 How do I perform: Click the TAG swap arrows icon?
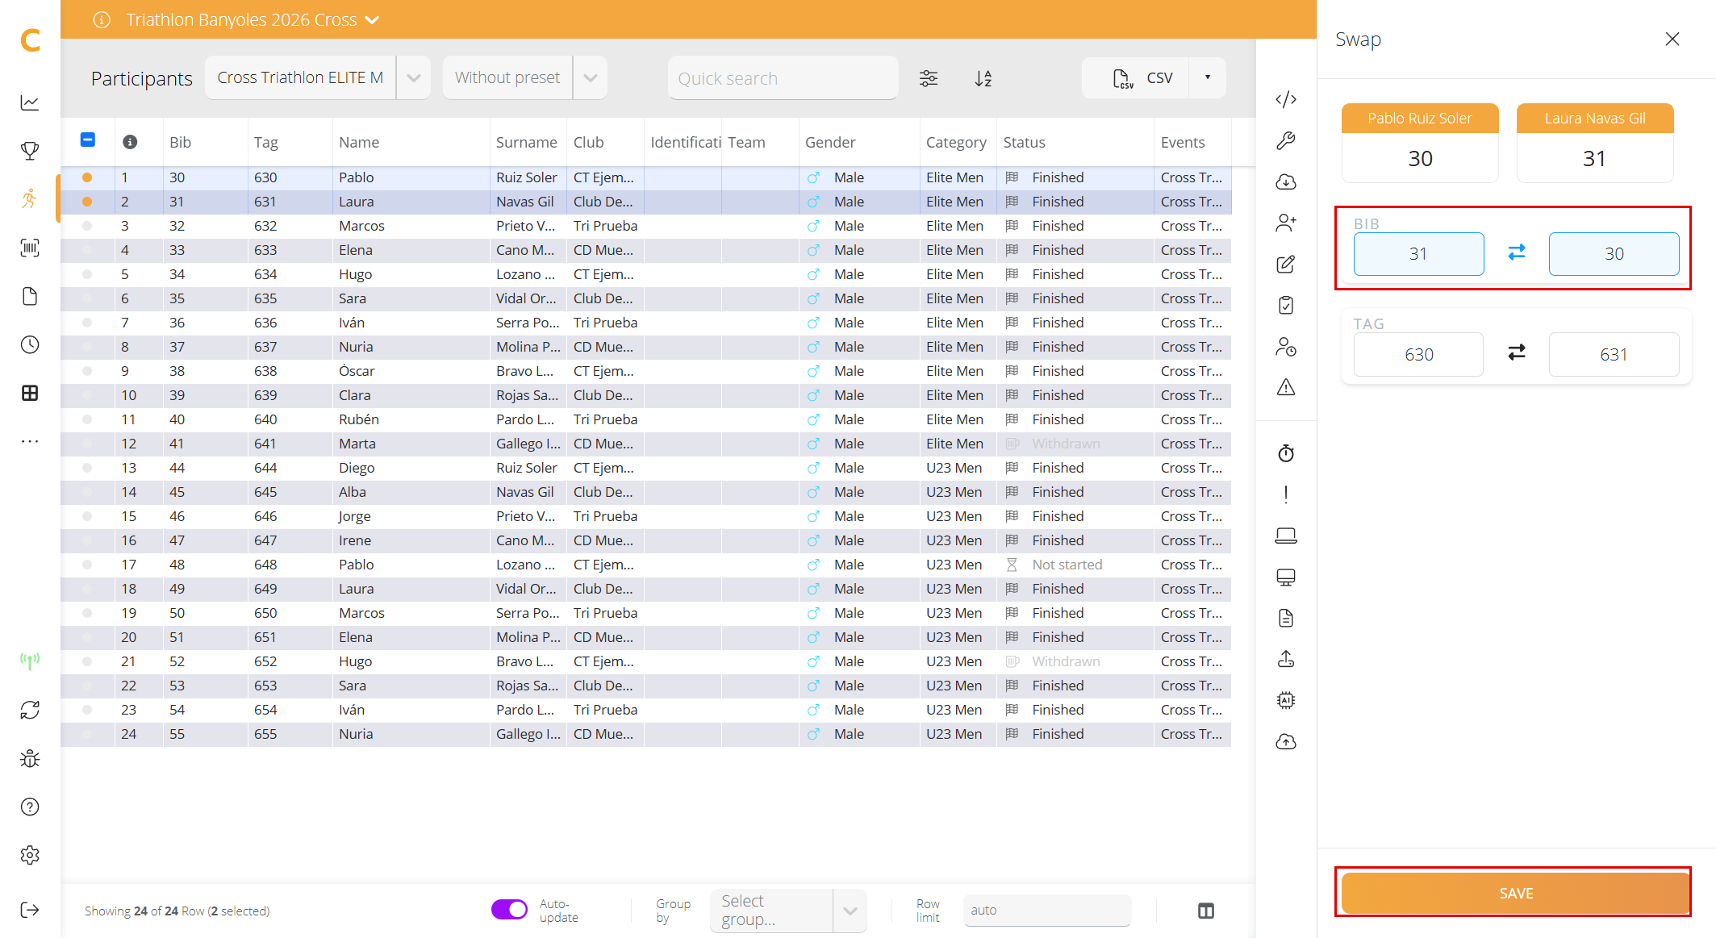[1517, 352]
